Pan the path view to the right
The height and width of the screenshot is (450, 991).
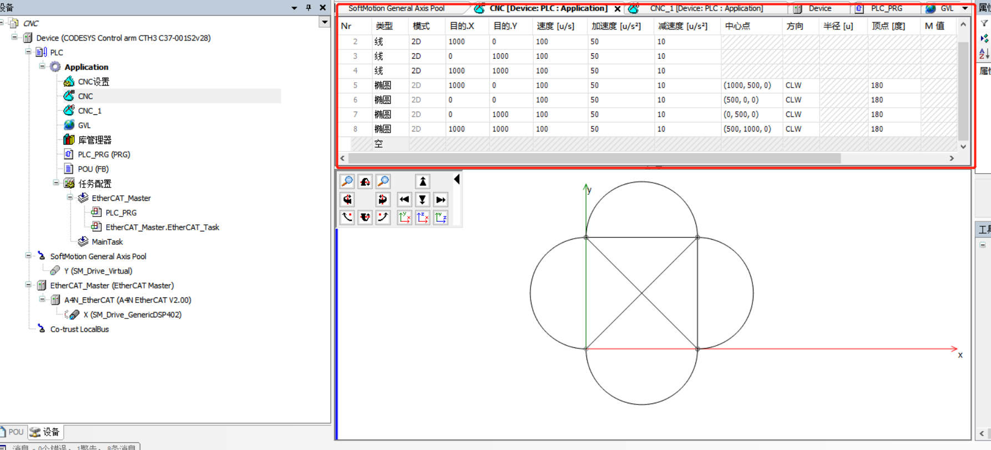(x=441, y=199)
